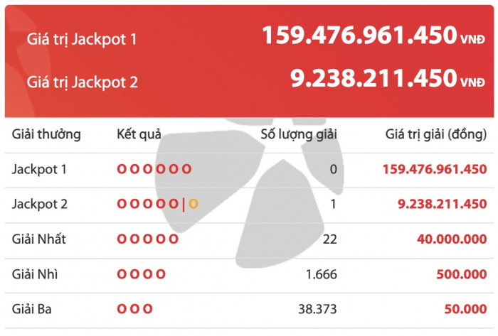Click the first red circle in Jackpot 1 row
498x336 pixels.
[122, 169]
